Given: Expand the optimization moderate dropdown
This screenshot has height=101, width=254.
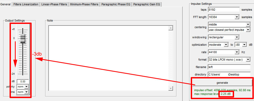Looking at the screenshot, I should 218,45.
